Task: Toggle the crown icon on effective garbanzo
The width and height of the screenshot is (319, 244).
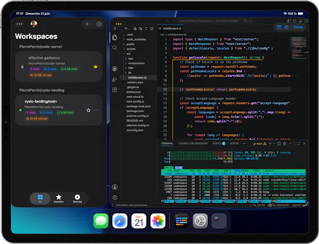Action: point(96,67)
